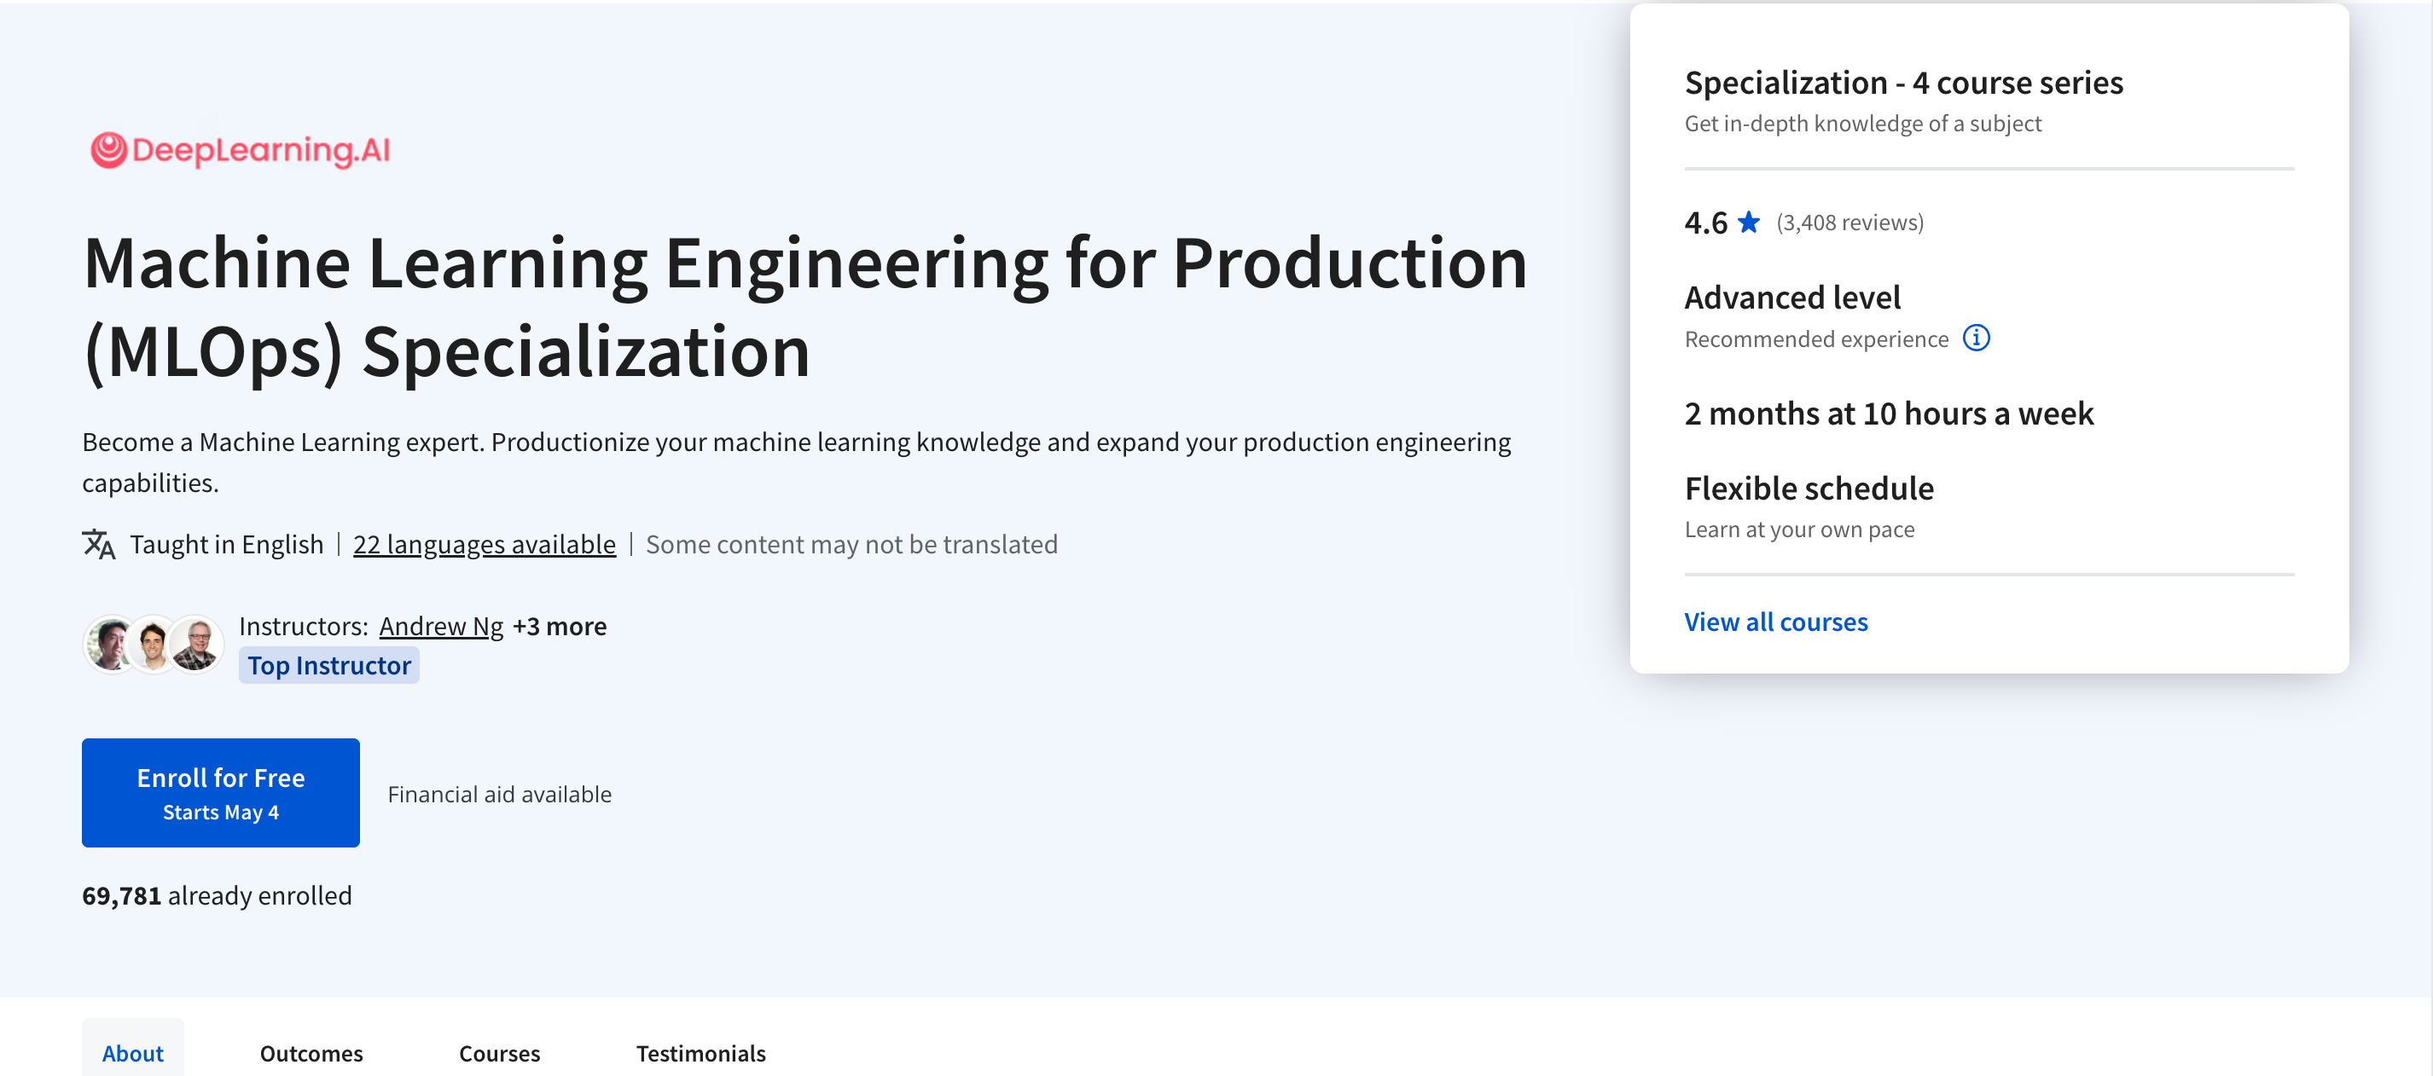Click Specialization - 4 course series heading
Viewport: 2433px width, 1076px height.
1903,82
